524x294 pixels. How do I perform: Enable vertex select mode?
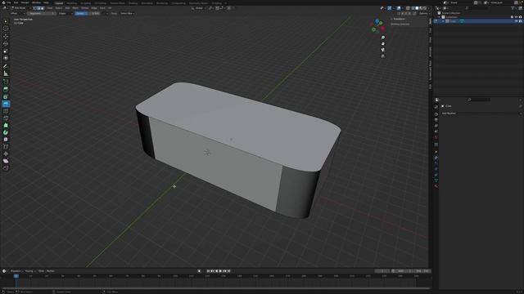click(x=34, y=8)
